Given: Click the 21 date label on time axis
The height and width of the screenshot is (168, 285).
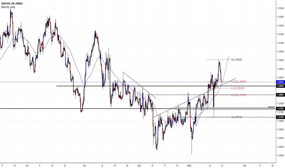Looking at the screenshot, I should pyautogui.click(x=222, y=166).
